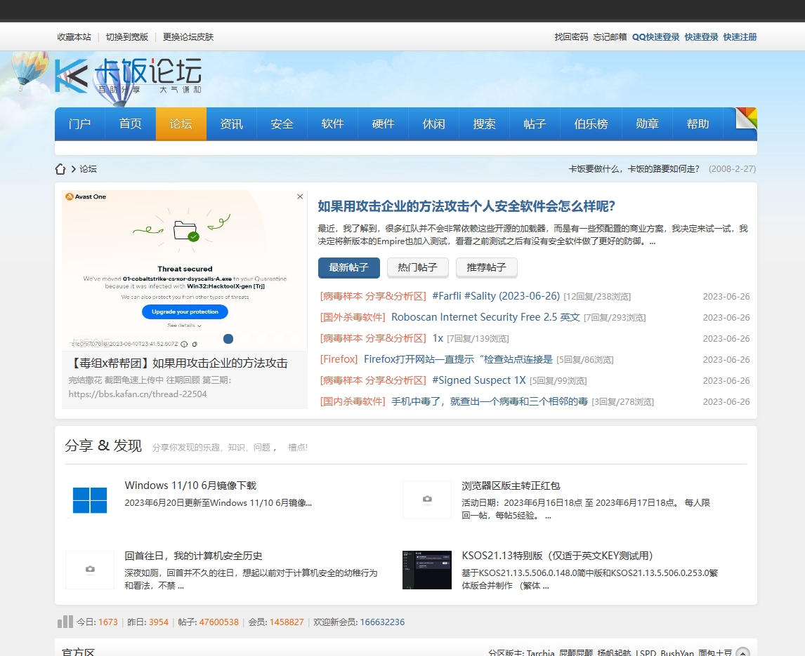Screen dimensions: 805x656
Task: Click the Windows logo thumbnail for the mirror download post
Action: coord(90,500)
